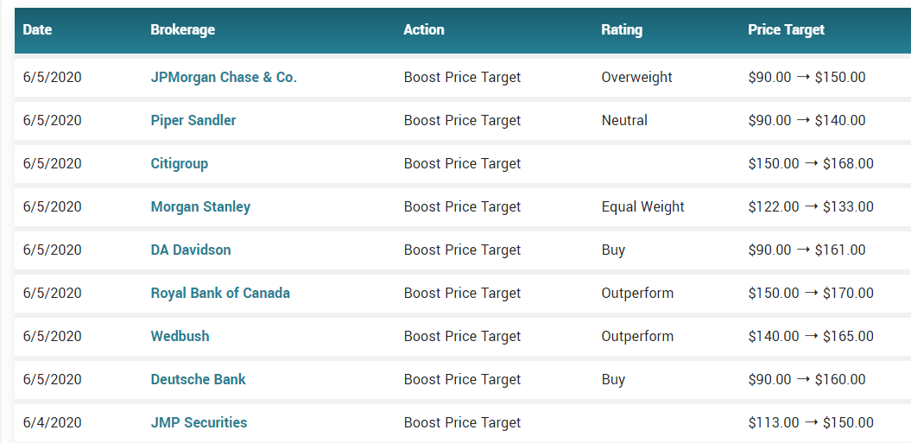Click the Wedbush brokerage link
911x443 pixels.
(180, 336)
